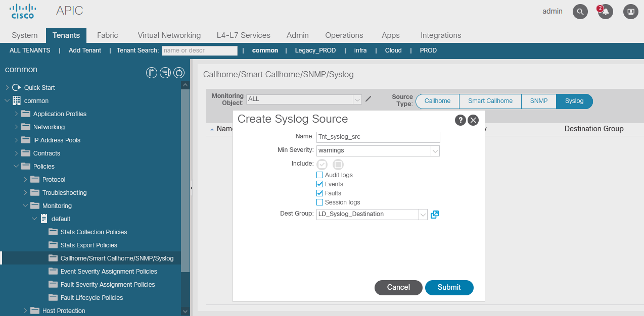Open the Dest Group dropdown arrow
This screenshot has width=644, height=316.
[x=423, y=215]
